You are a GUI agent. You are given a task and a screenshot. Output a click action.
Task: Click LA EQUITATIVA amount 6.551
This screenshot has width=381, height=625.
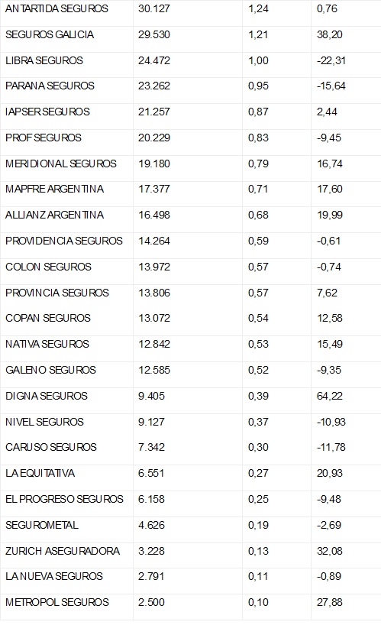coord(151,473)
